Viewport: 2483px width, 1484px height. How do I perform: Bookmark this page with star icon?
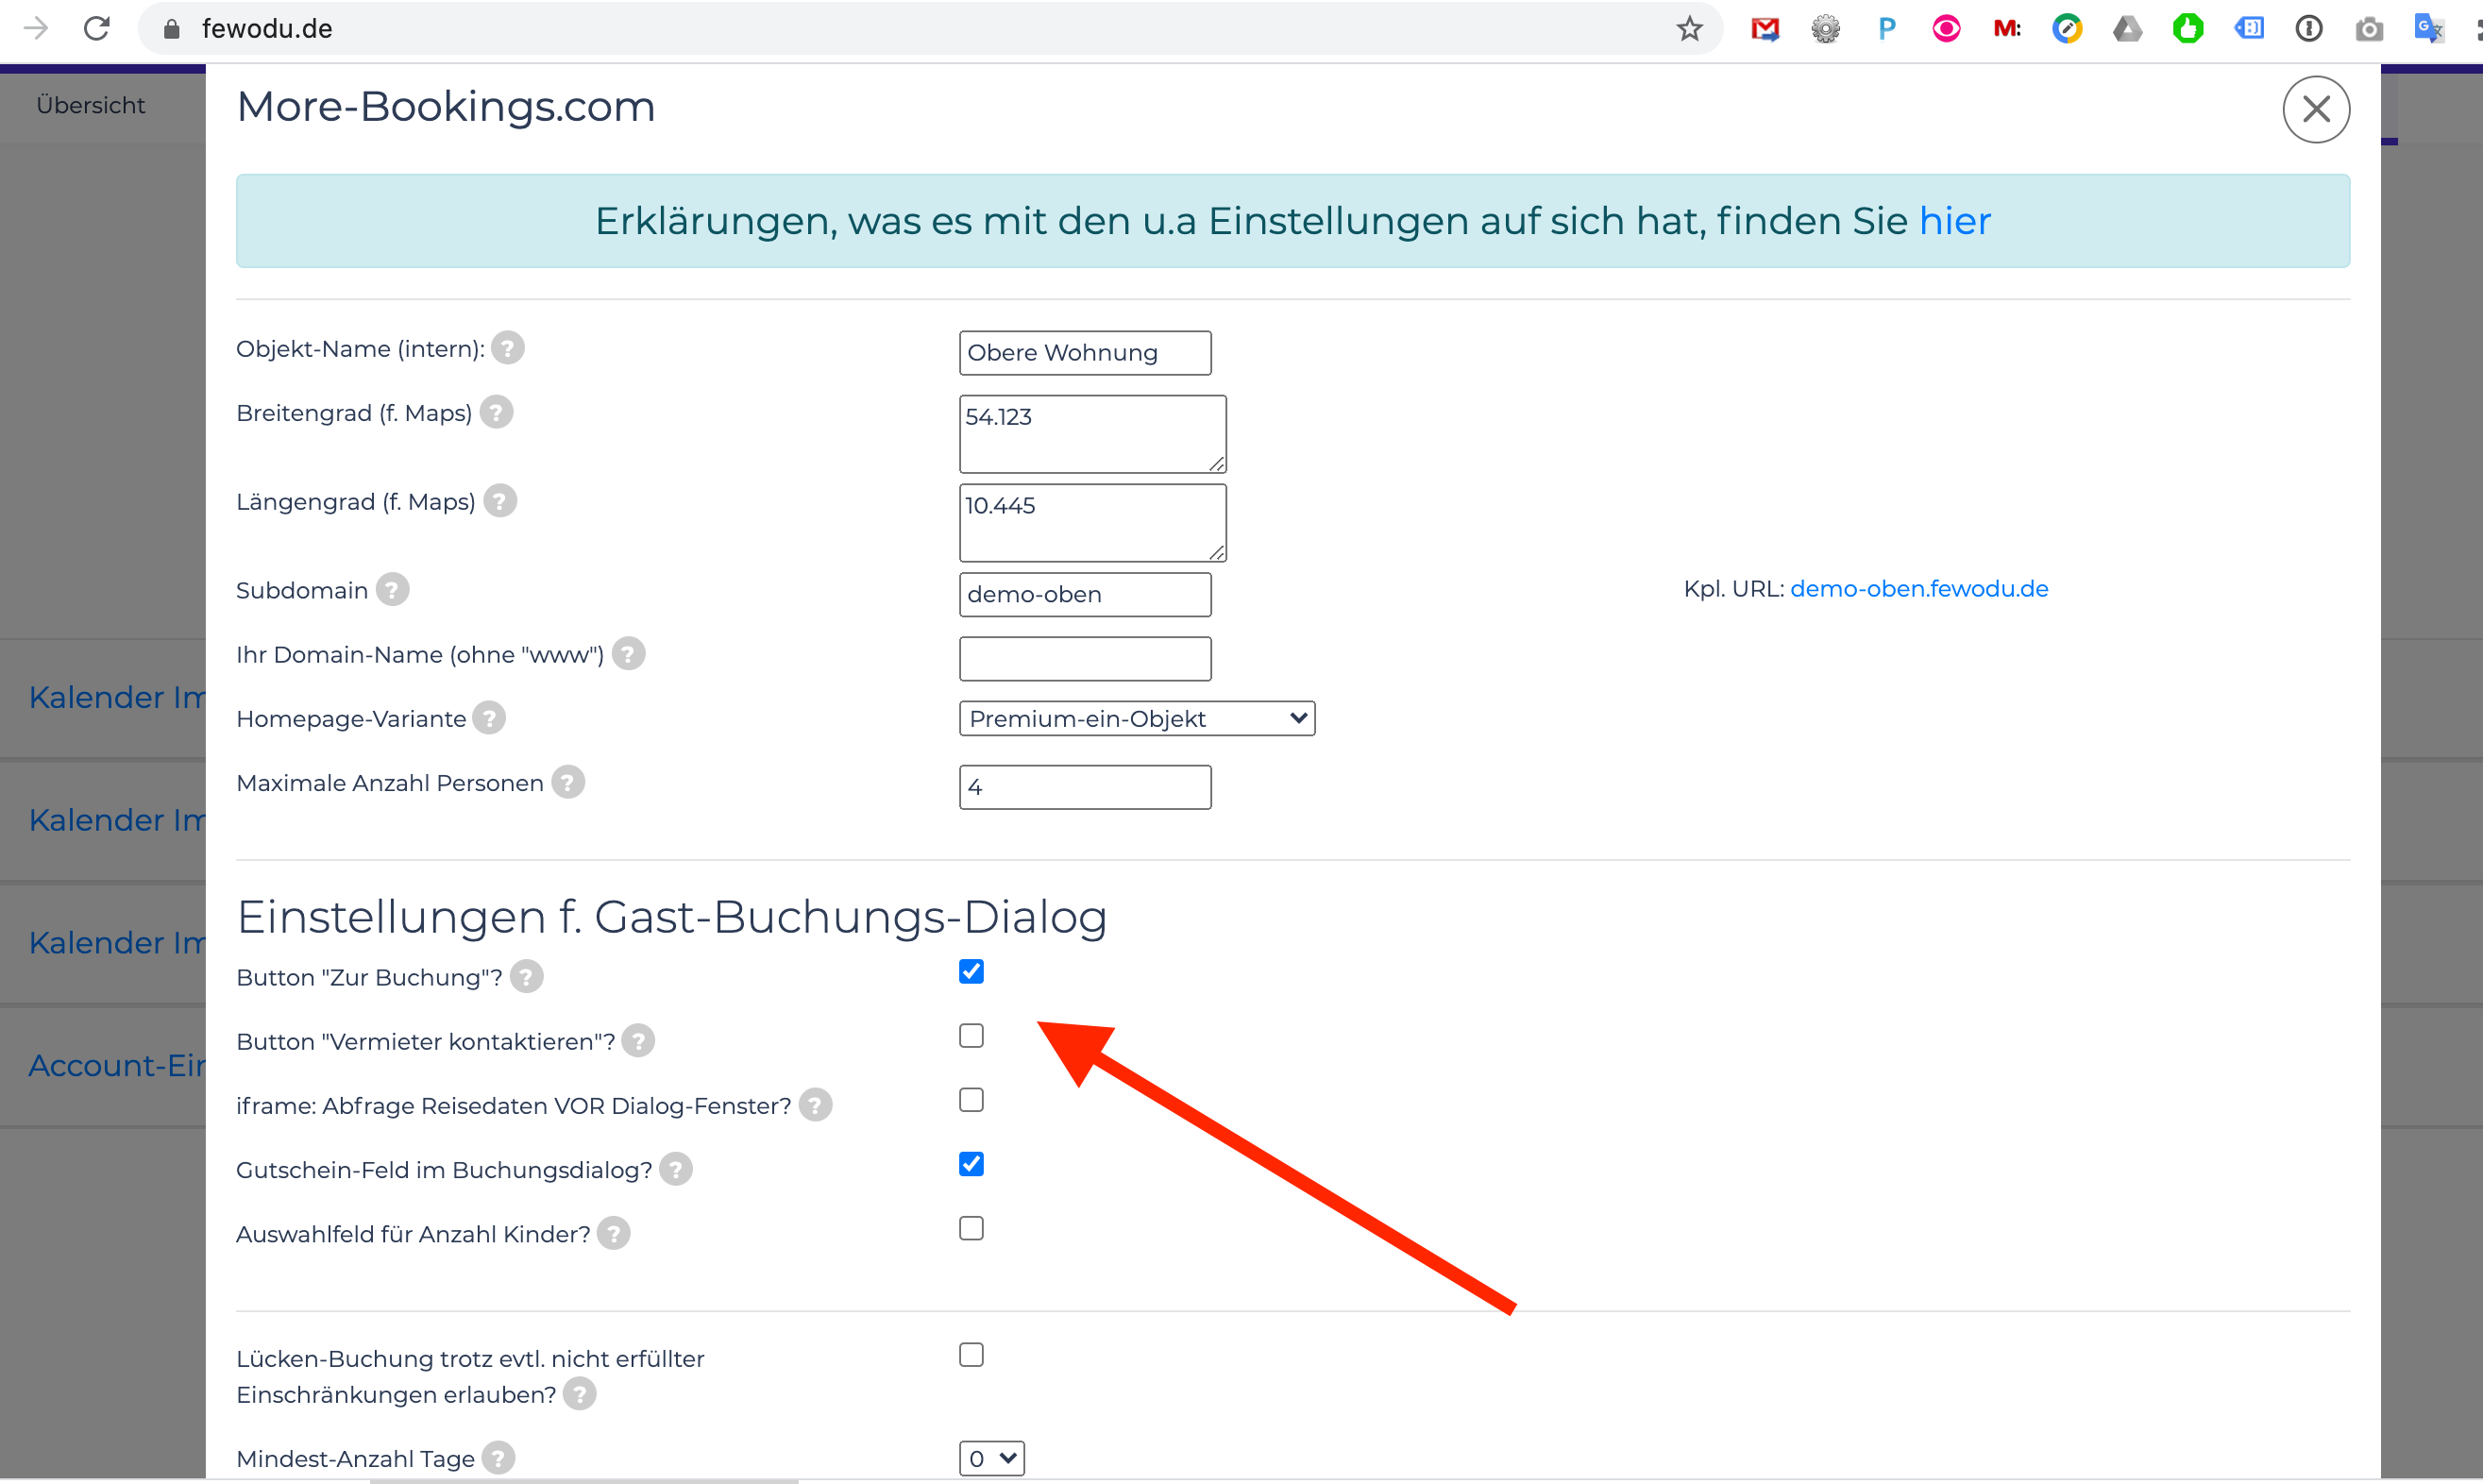(x=1689, y=29)
